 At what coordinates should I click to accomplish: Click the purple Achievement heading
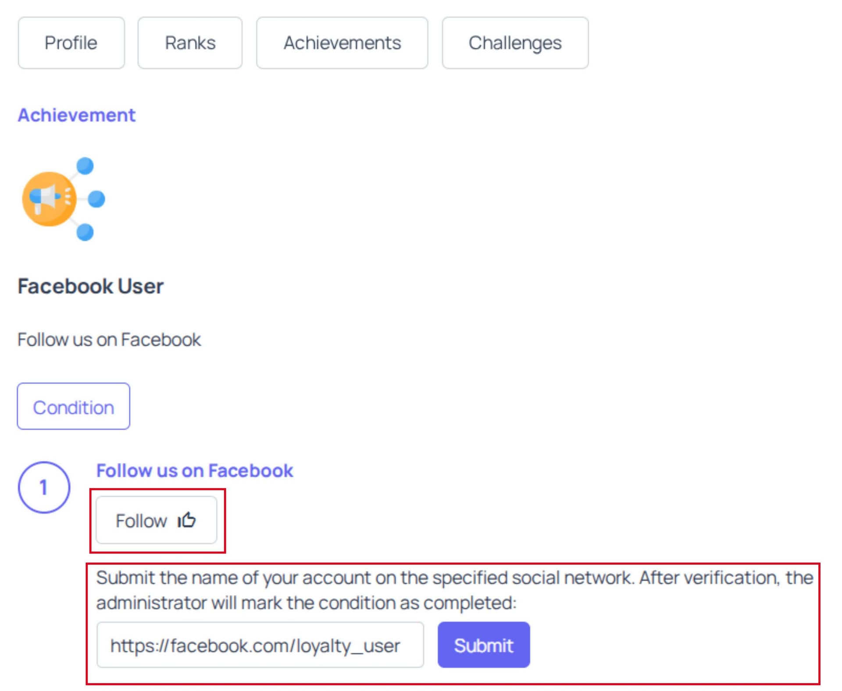click(x=77, y=115)
